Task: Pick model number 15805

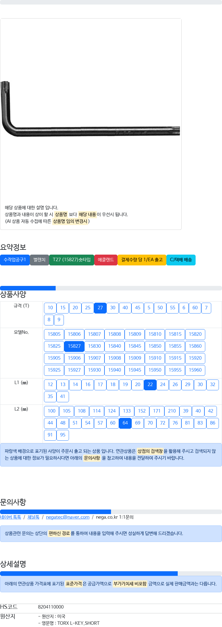Action: pos(54,334)
